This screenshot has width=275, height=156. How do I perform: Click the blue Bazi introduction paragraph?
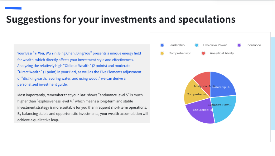(x=79, y=69)
